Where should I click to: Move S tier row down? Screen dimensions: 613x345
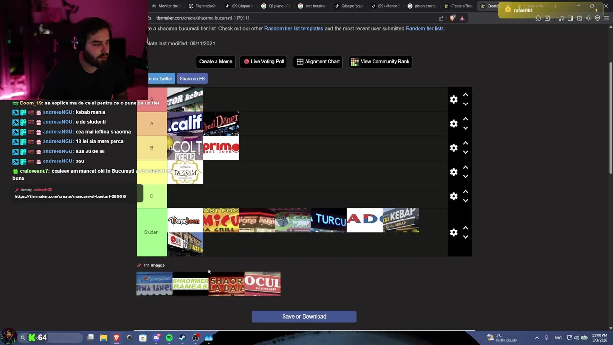[x=465, y=104]
